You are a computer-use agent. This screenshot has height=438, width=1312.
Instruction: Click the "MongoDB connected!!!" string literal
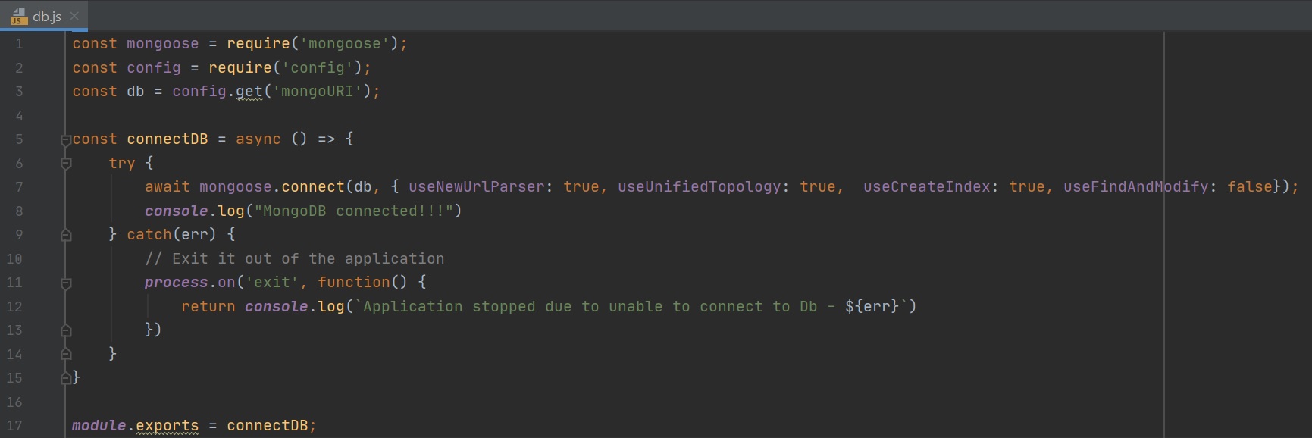point(353,211)
